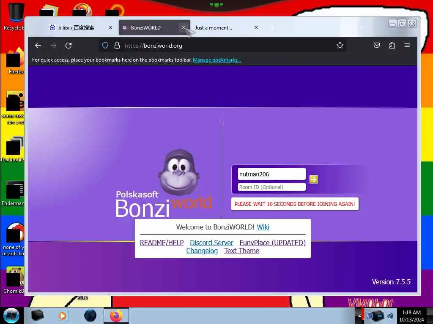View site security via padlock icon
The width and height of the screenshot is (433, 324).
(117, 46)
